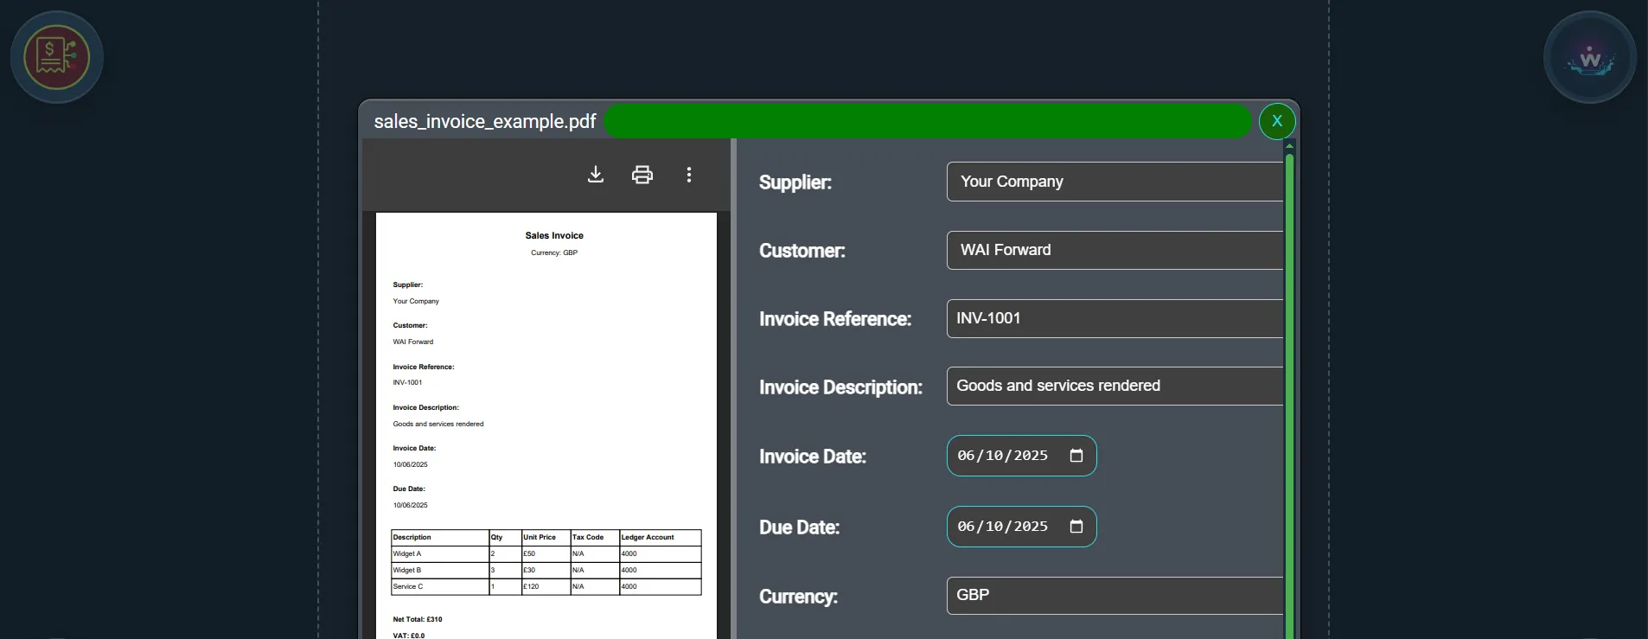
Task: Click the 'Due Date:' form label
Action: [800, 527]
